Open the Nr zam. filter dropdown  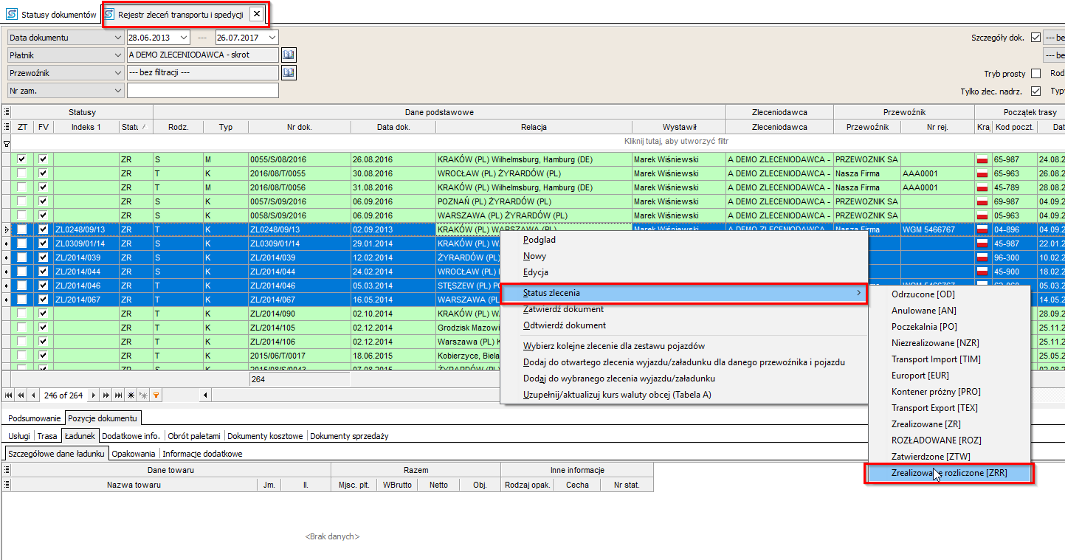click(x=118, y=90)
